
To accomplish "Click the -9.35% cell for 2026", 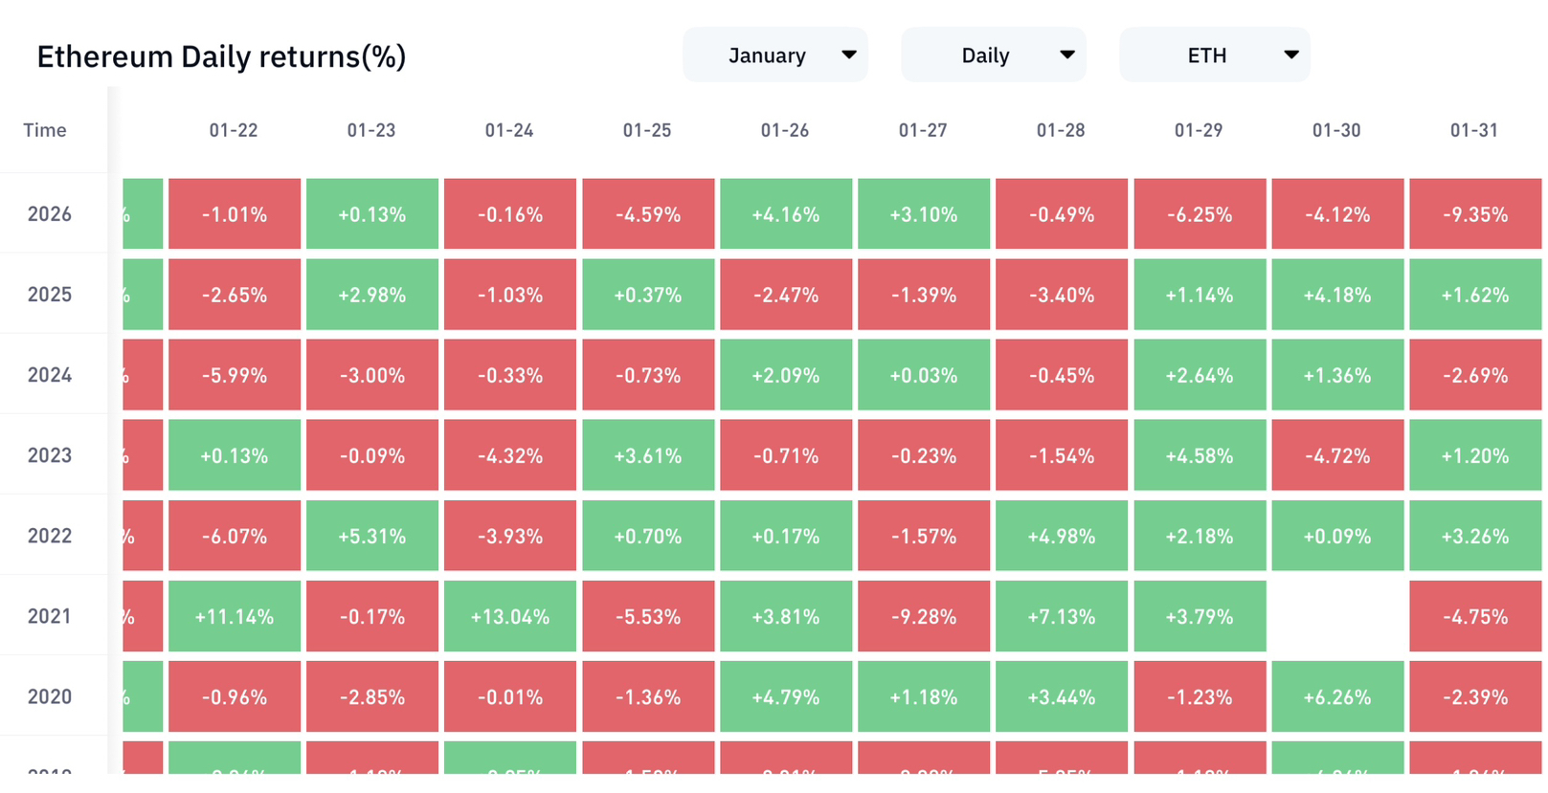I will [x=1474, y=214].
